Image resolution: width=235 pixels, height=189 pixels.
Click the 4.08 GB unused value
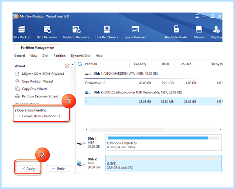[x=191, y=83]
